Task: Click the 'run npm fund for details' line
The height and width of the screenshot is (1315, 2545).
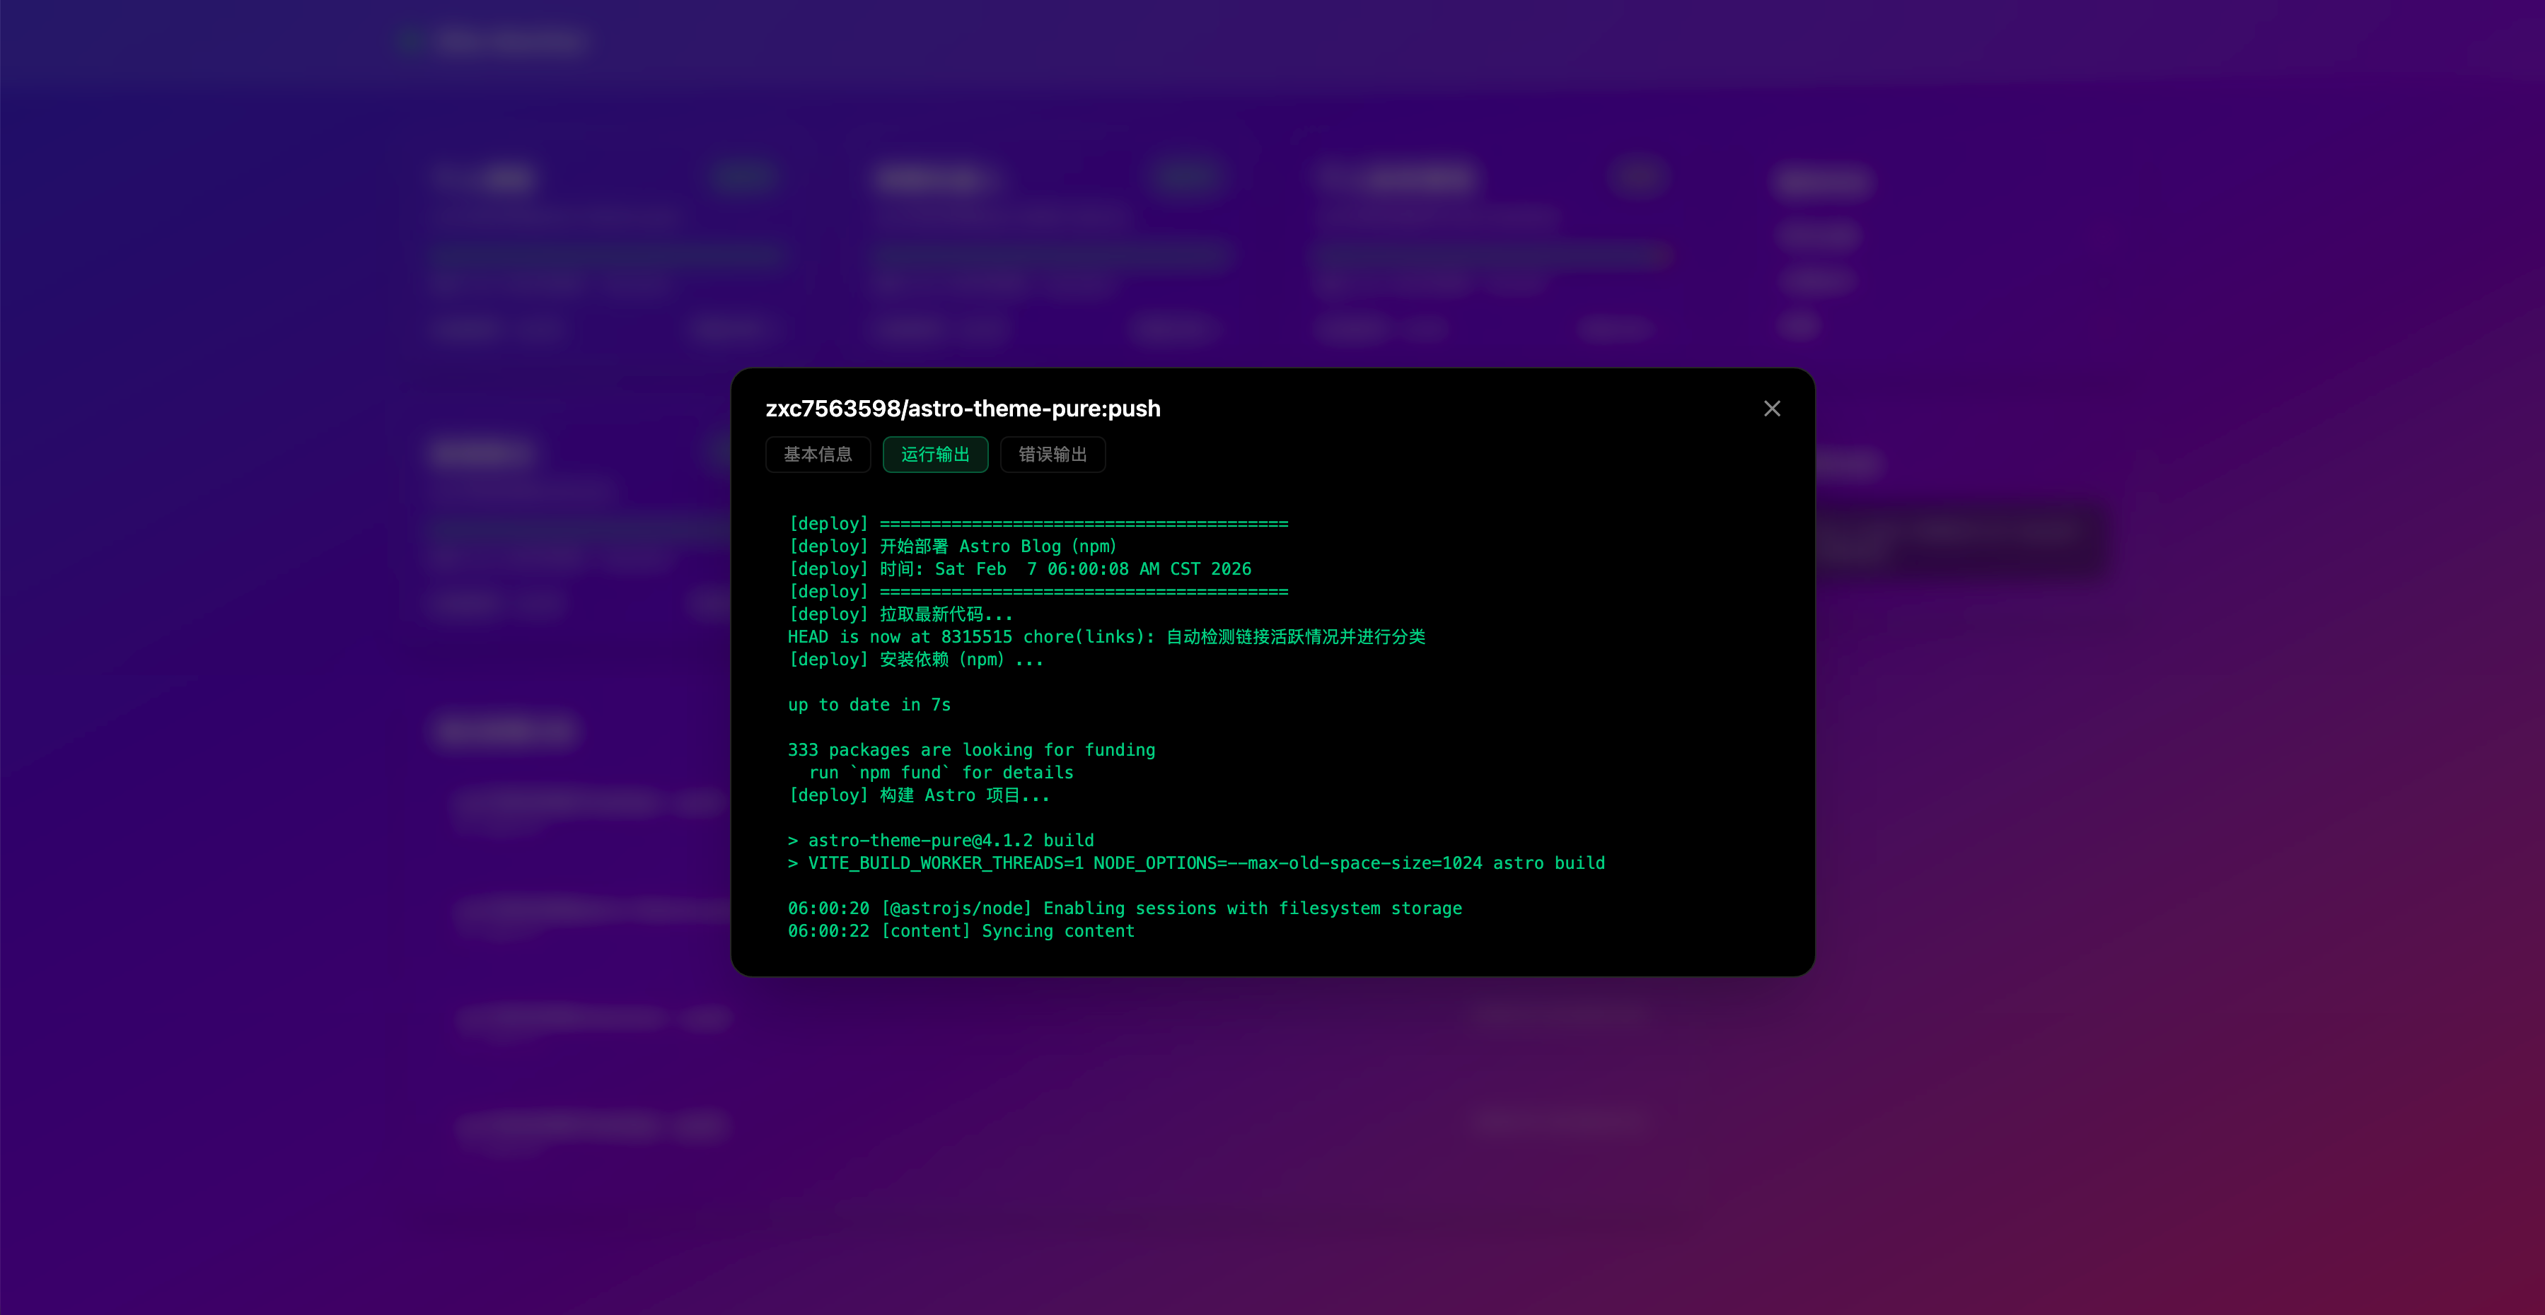Action: (941, 773)
